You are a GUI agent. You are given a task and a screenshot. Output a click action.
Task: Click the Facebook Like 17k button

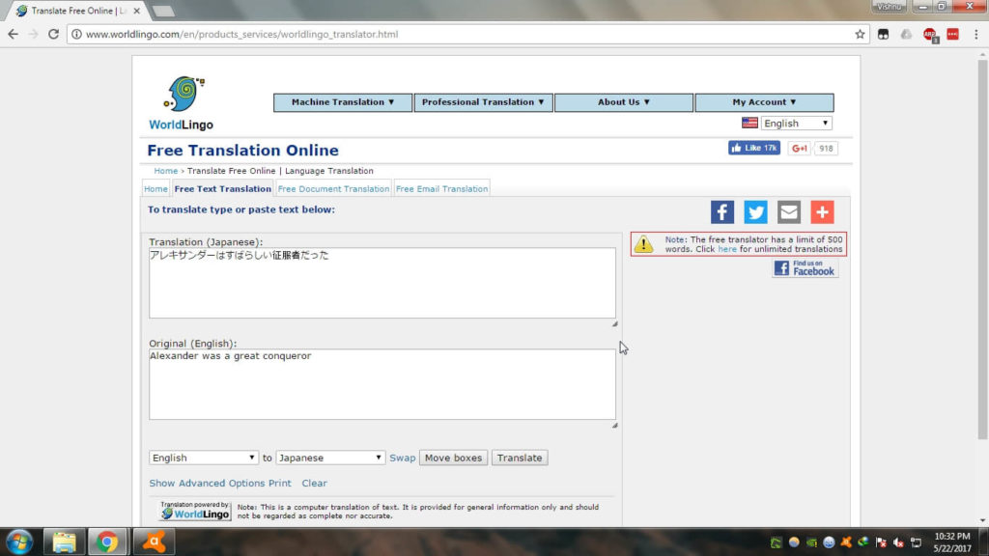(x=754, y=148)
